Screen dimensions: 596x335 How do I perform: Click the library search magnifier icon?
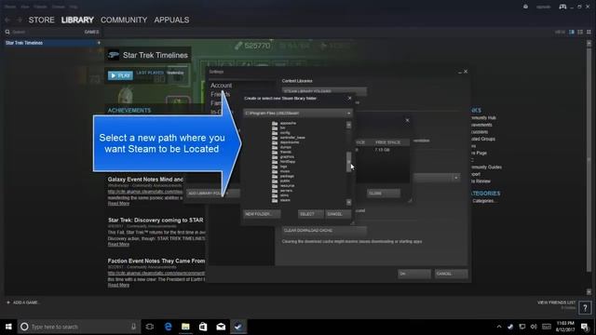click(x=7, y=32)
